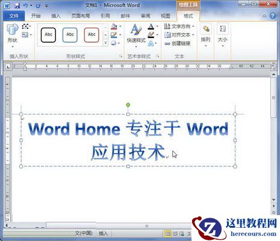Open the 排列 arrange menu
Viewport: 280px width, 241px height.
pyautogui.click(x=206, y=36)
